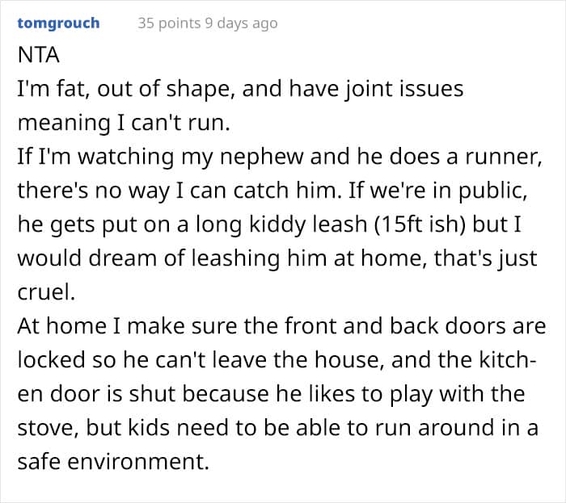This screenshot has width=566, height=503.
Task: Click the words If we're in public
Action: tap(437, 191)
